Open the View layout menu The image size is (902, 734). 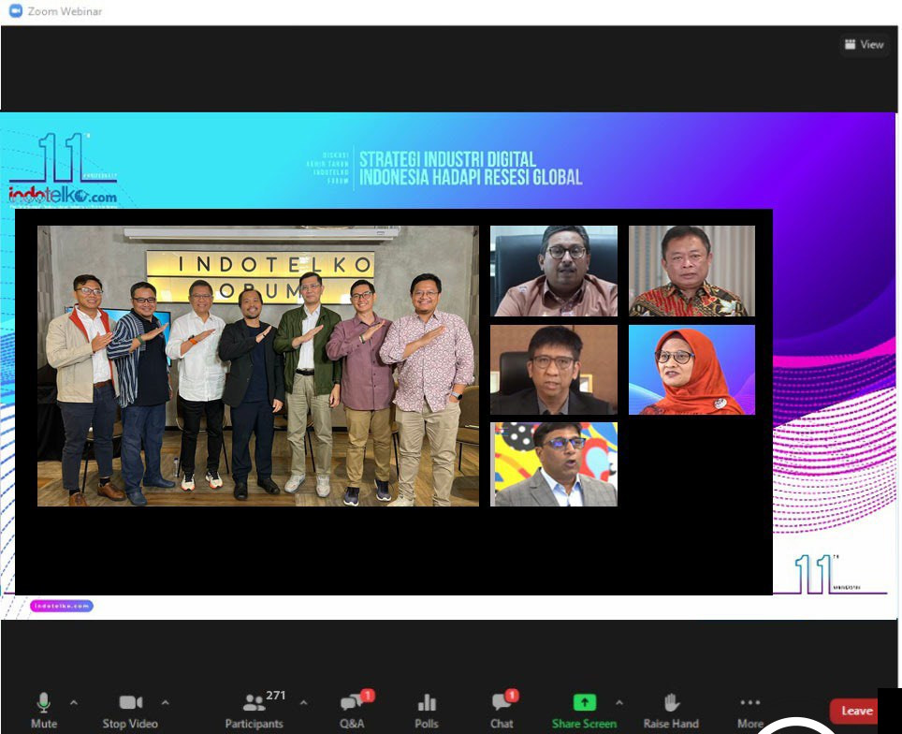864,44
